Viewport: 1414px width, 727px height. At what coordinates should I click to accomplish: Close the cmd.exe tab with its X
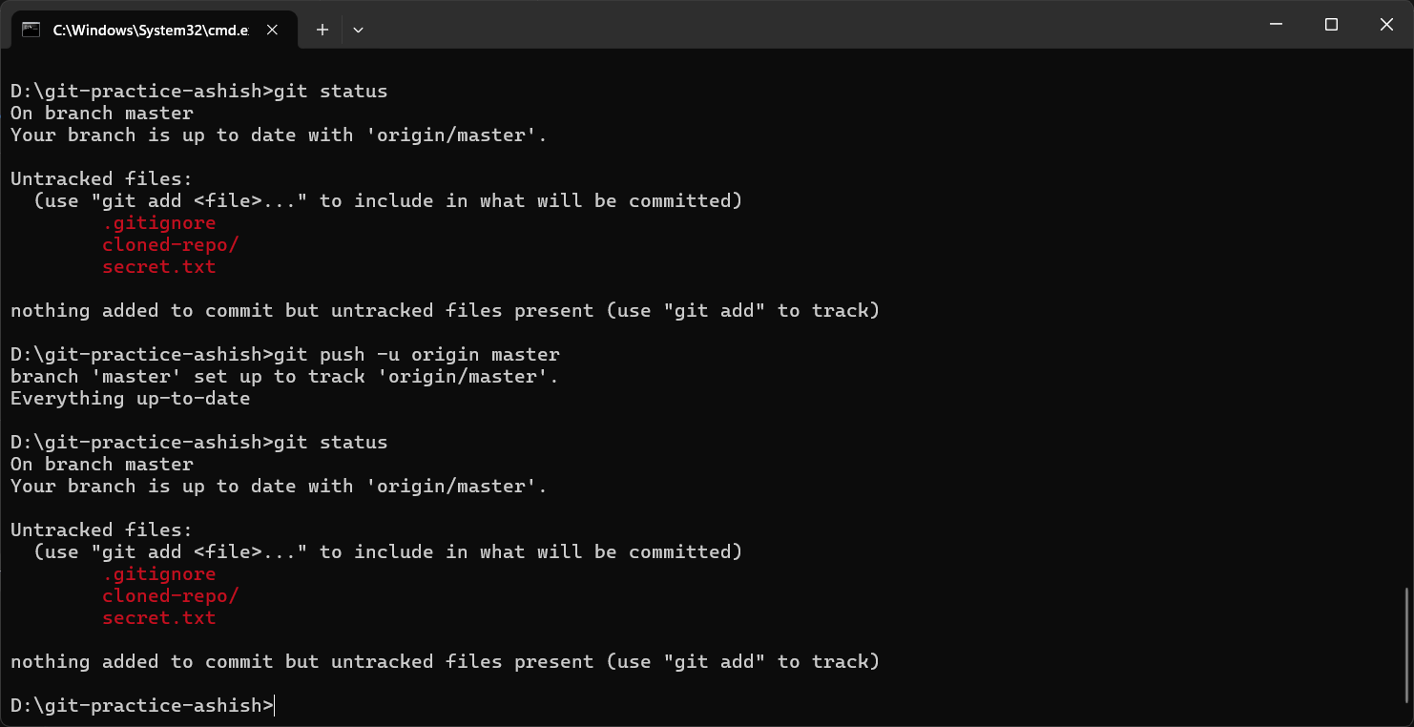click(272, 30)
